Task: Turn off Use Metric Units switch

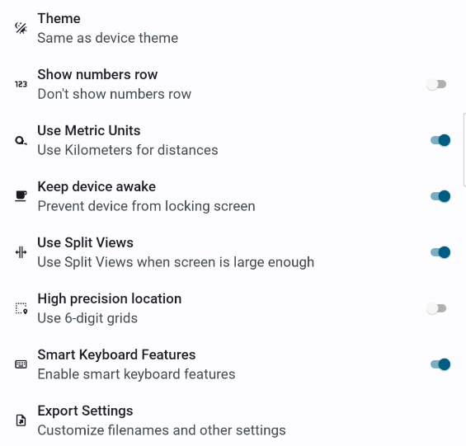Action: (x=440, y=140)
